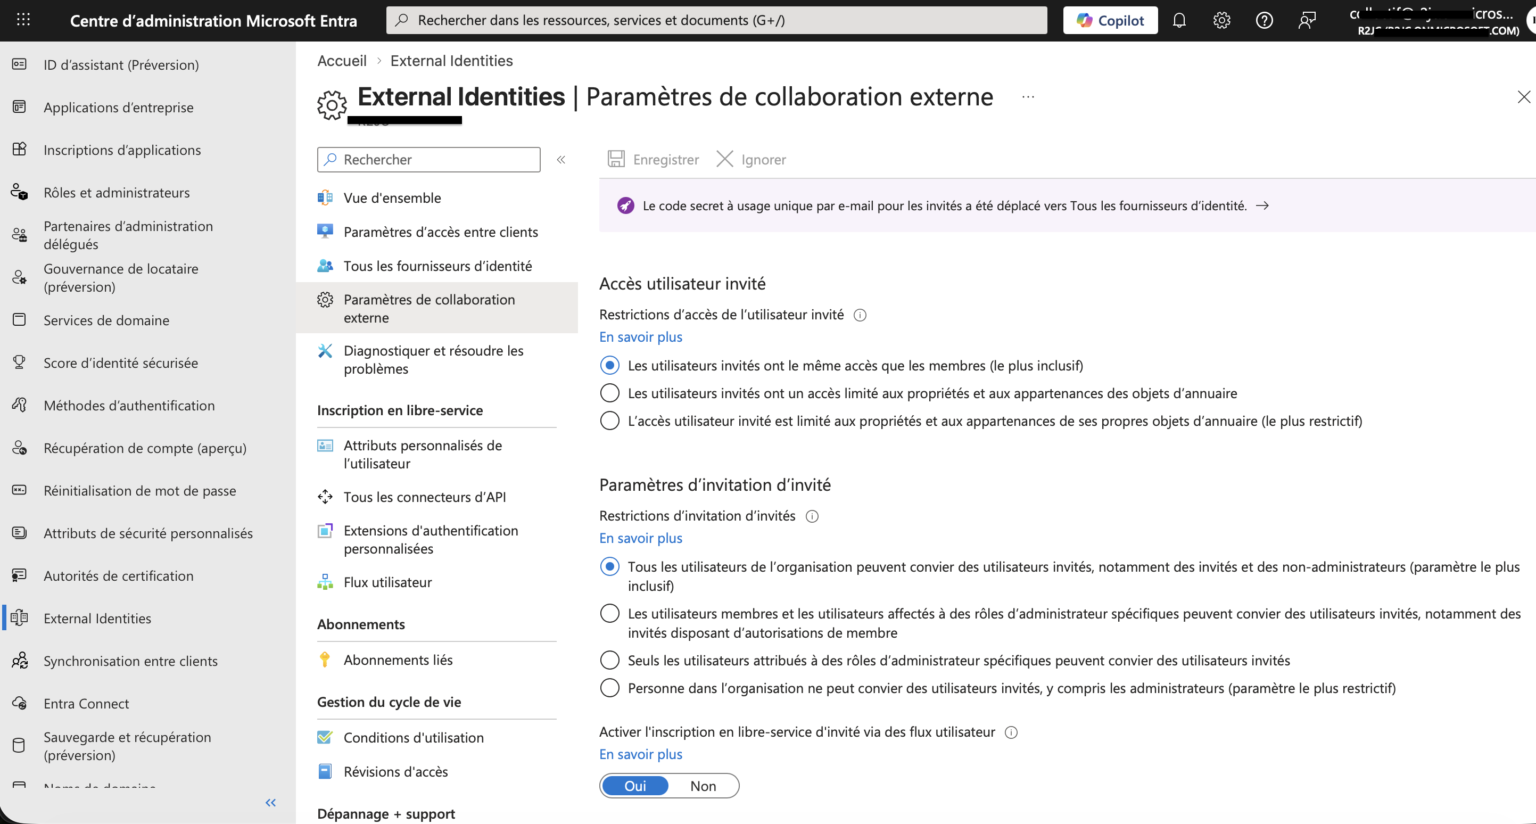Click the Copilot button
The height and width of the screenshot is (824, 1536).
coord(1110,20)
